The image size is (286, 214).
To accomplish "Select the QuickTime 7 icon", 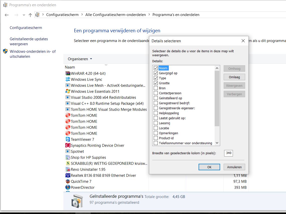I will (x=68, y=181).
